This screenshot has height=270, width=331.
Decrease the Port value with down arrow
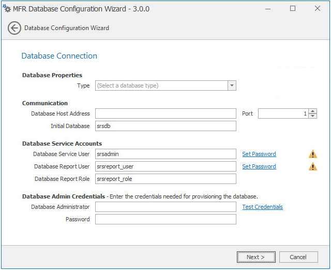pos(313,116)
